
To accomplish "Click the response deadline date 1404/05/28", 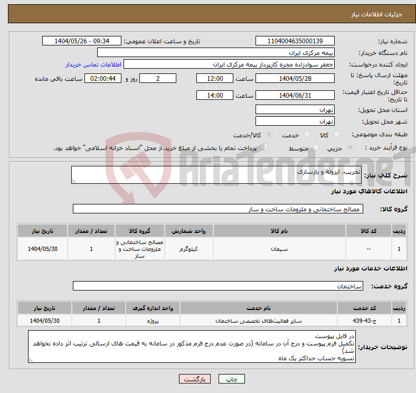I will tap(295, 78).
